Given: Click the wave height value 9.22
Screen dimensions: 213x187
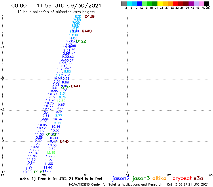Looking at the screenshot, I should 60,108.
